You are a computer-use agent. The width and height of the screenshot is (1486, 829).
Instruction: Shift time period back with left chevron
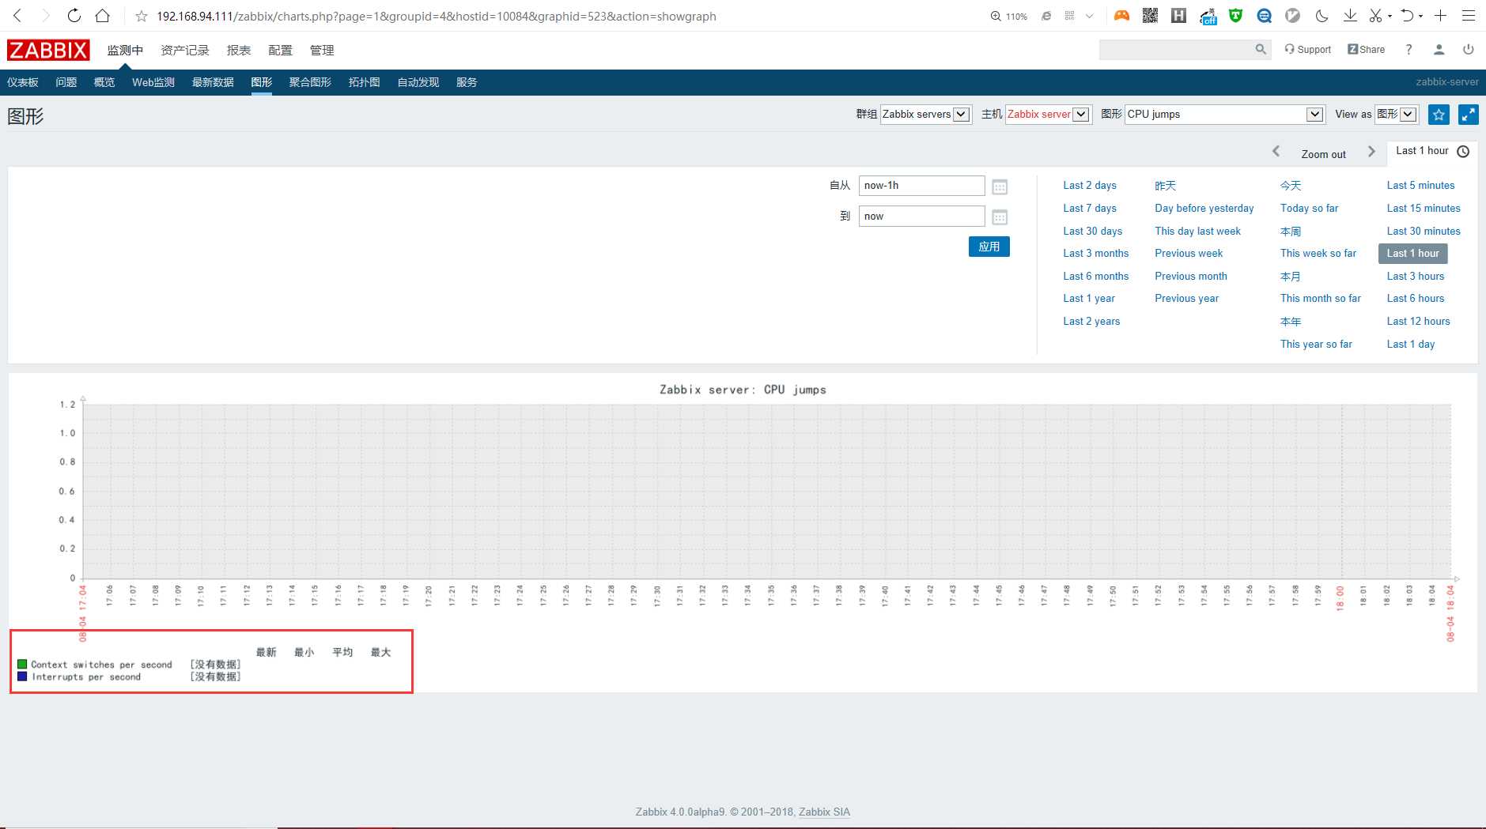tap(1276, 152)
